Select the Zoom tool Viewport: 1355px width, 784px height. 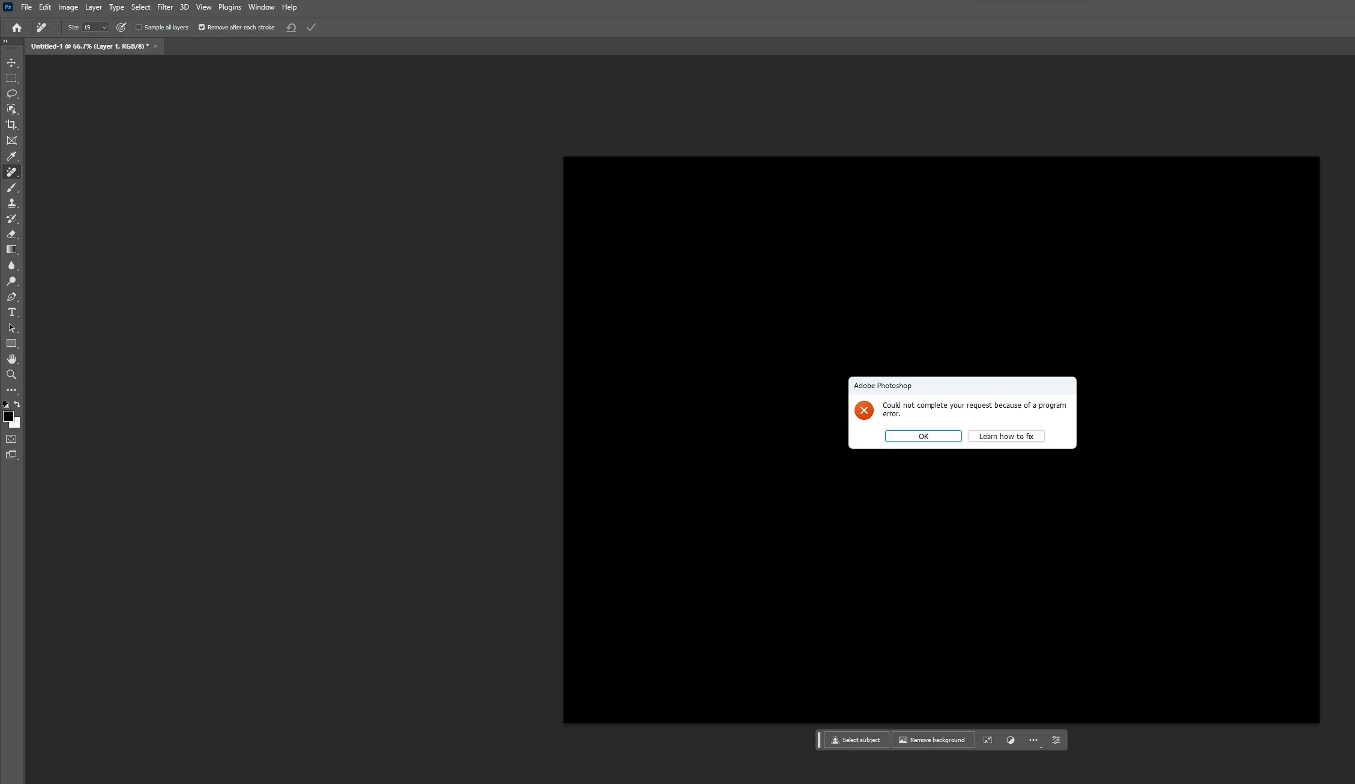click(x=11, y=375)
